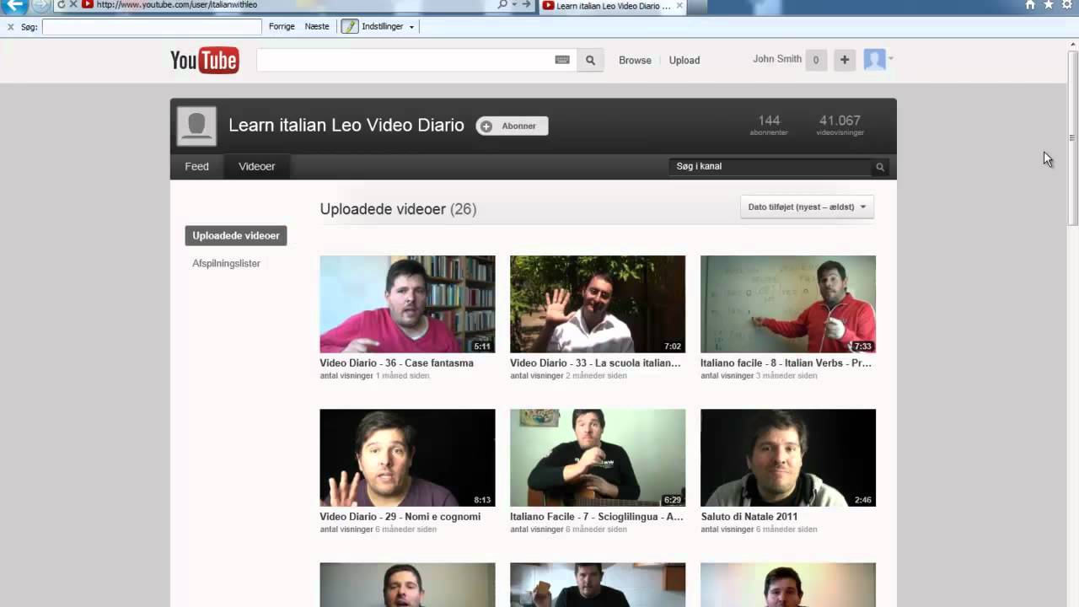Click the channel title Learn italian Leo Video Diario

tap(346, 126)
